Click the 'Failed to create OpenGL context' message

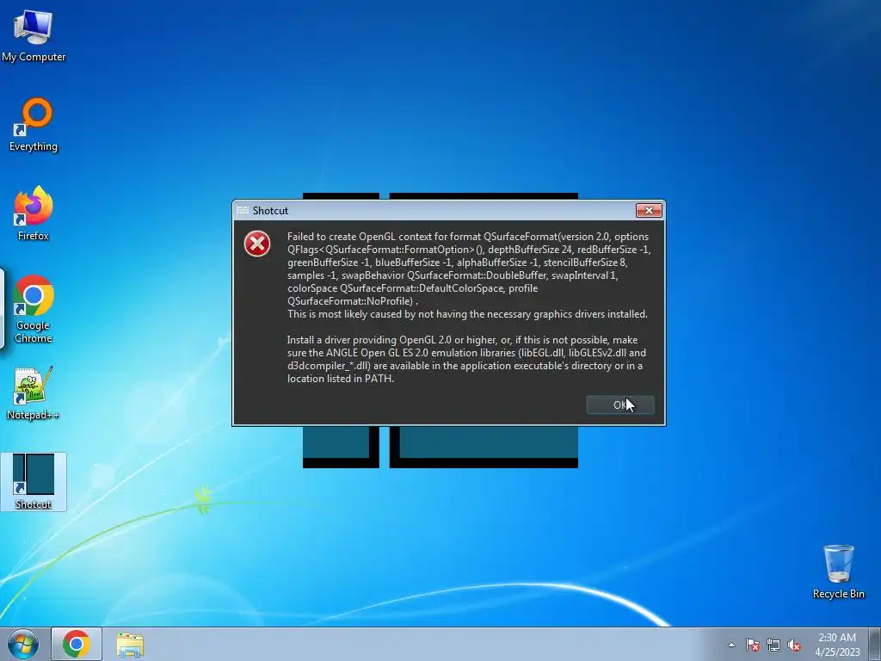click(469, 275)
